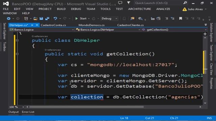Switch to the CadastroConta.cs tab
Image resolution: width=216 pixels, height=121 pixels.
coord(53,25)
